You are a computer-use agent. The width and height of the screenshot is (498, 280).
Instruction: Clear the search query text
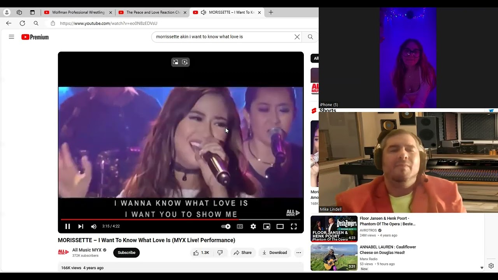pos(297,37)
